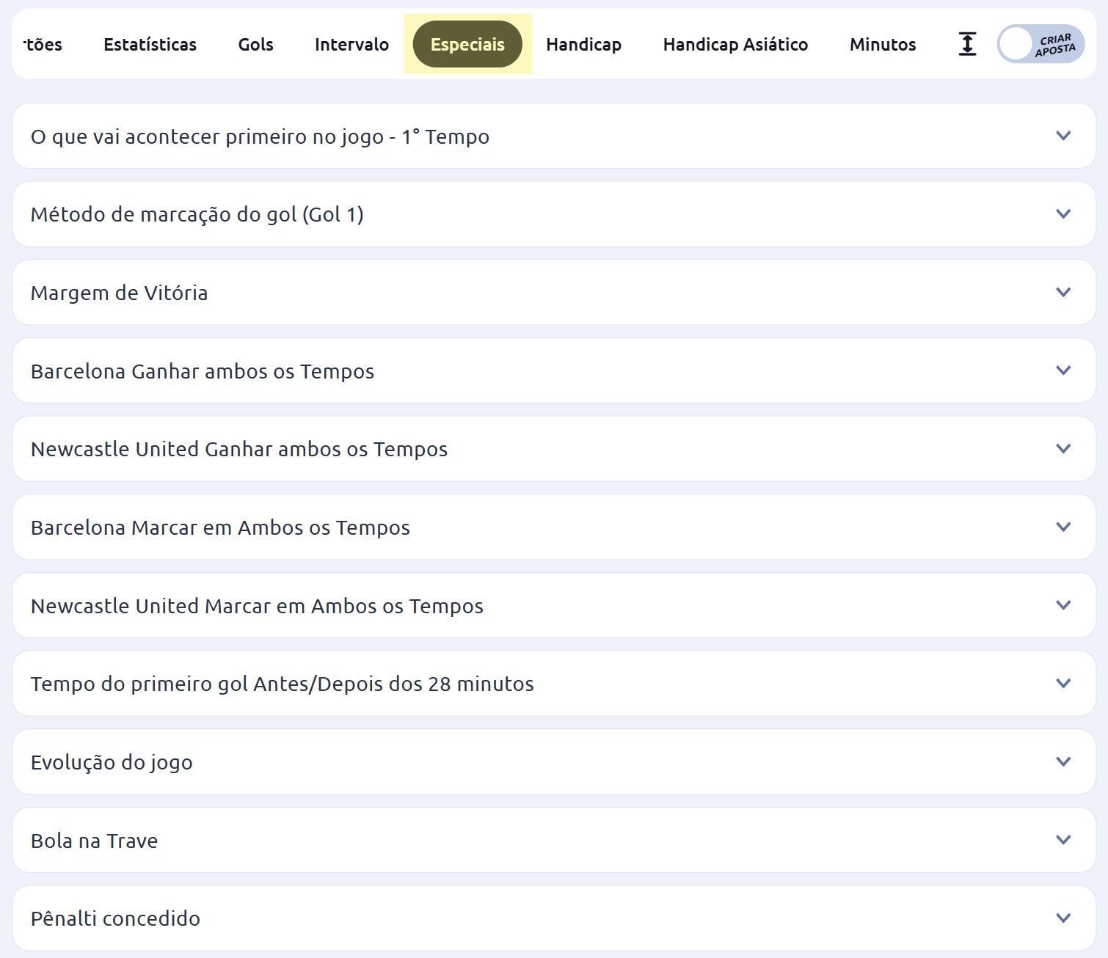Select the Intervalo tab
The image size is (1108, 958).
351,45
